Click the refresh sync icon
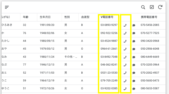 [160, 7]
